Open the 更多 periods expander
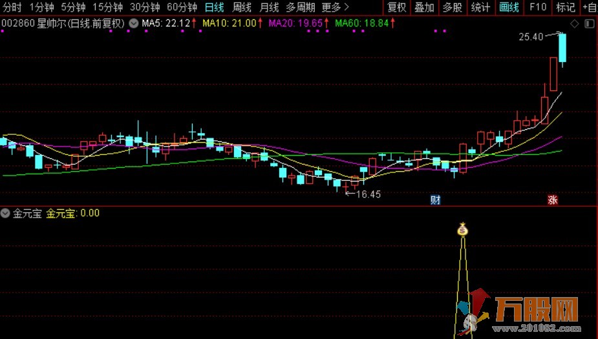The width and height of the screenshot is (598, 339). coord(336,8)
